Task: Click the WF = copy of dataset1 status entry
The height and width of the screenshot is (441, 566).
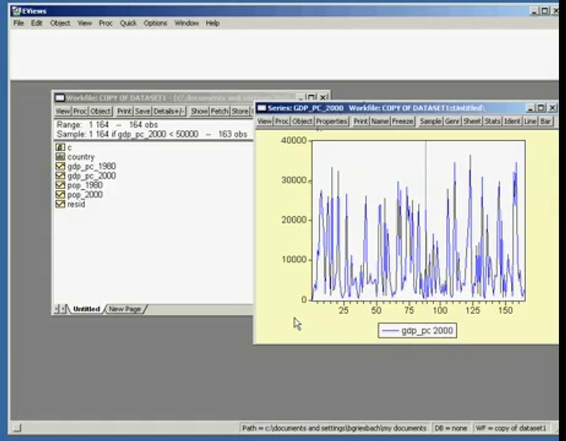Action: coord(511,428)
